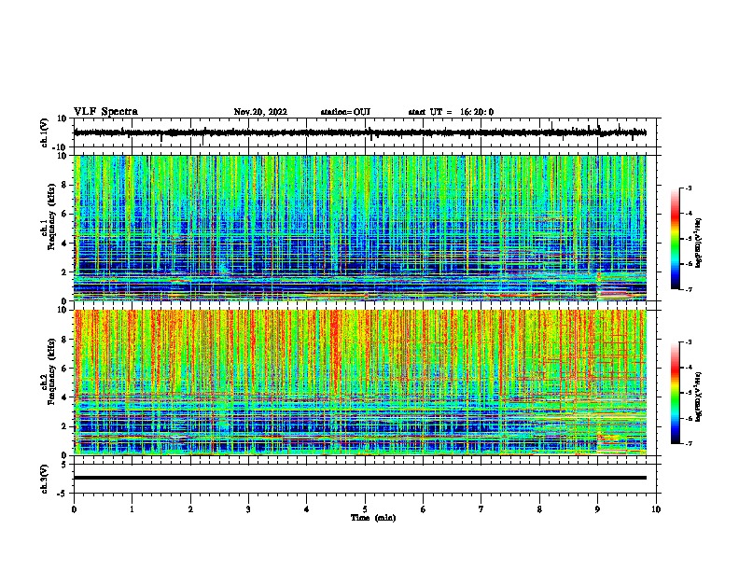
Task: Click the "6" kHz tick on ch.1 frequency axis
Action: pos(65,215)
